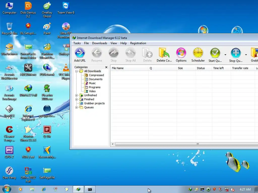The height and width of the screenshot is (193, 258).
Task: Click the horizontal scrollbar thumb in the download list
Action: pyautogui.click(x=187, y=144)
